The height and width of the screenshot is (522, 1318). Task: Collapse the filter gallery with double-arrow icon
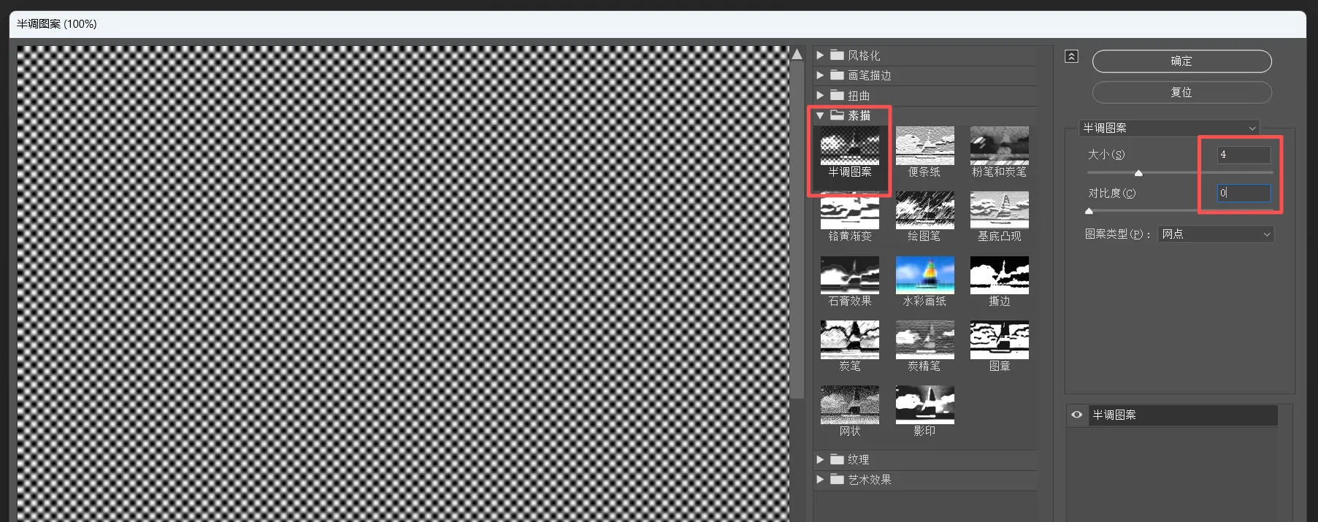click(1071, 56)
